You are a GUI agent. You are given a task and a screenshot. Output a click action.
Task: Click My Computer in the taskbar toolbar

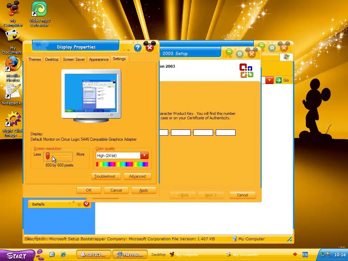point(184,255)
